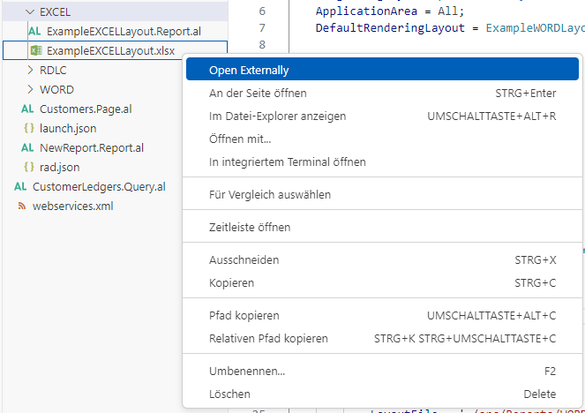This screenshot has height=413, width=585.
Task: Click the braces icon beside rad.json
Action: pyautogui.click(x=29, y=167)
